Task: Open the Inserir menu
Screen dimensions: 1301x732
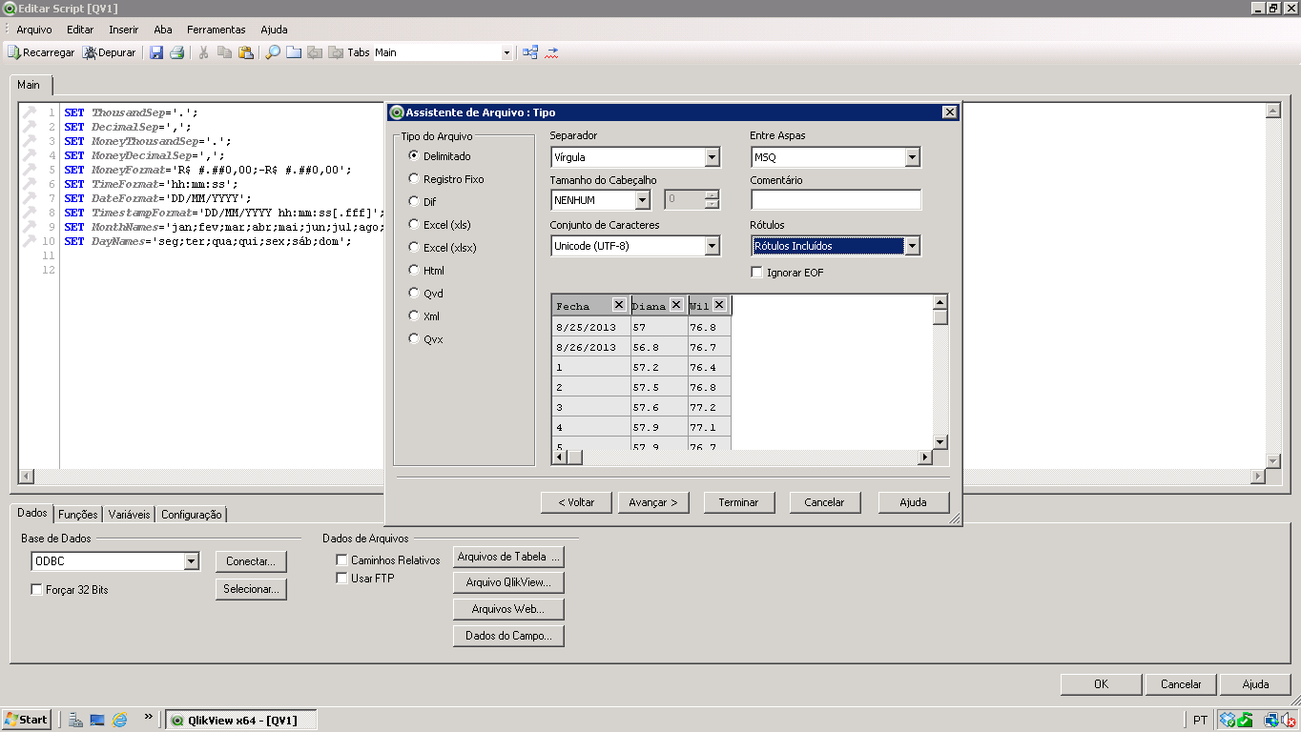Action: [124, 30]
